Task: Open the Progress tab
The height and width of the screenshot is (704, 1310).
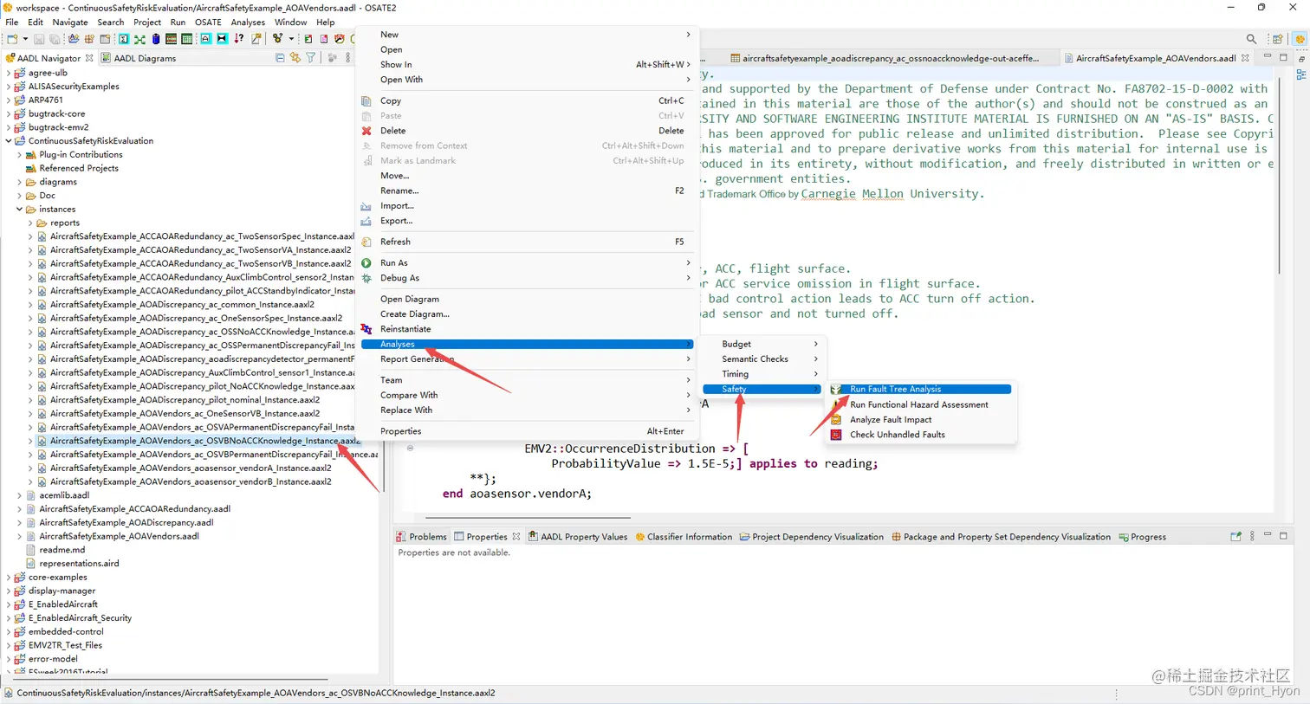Action: (1142, 537)
